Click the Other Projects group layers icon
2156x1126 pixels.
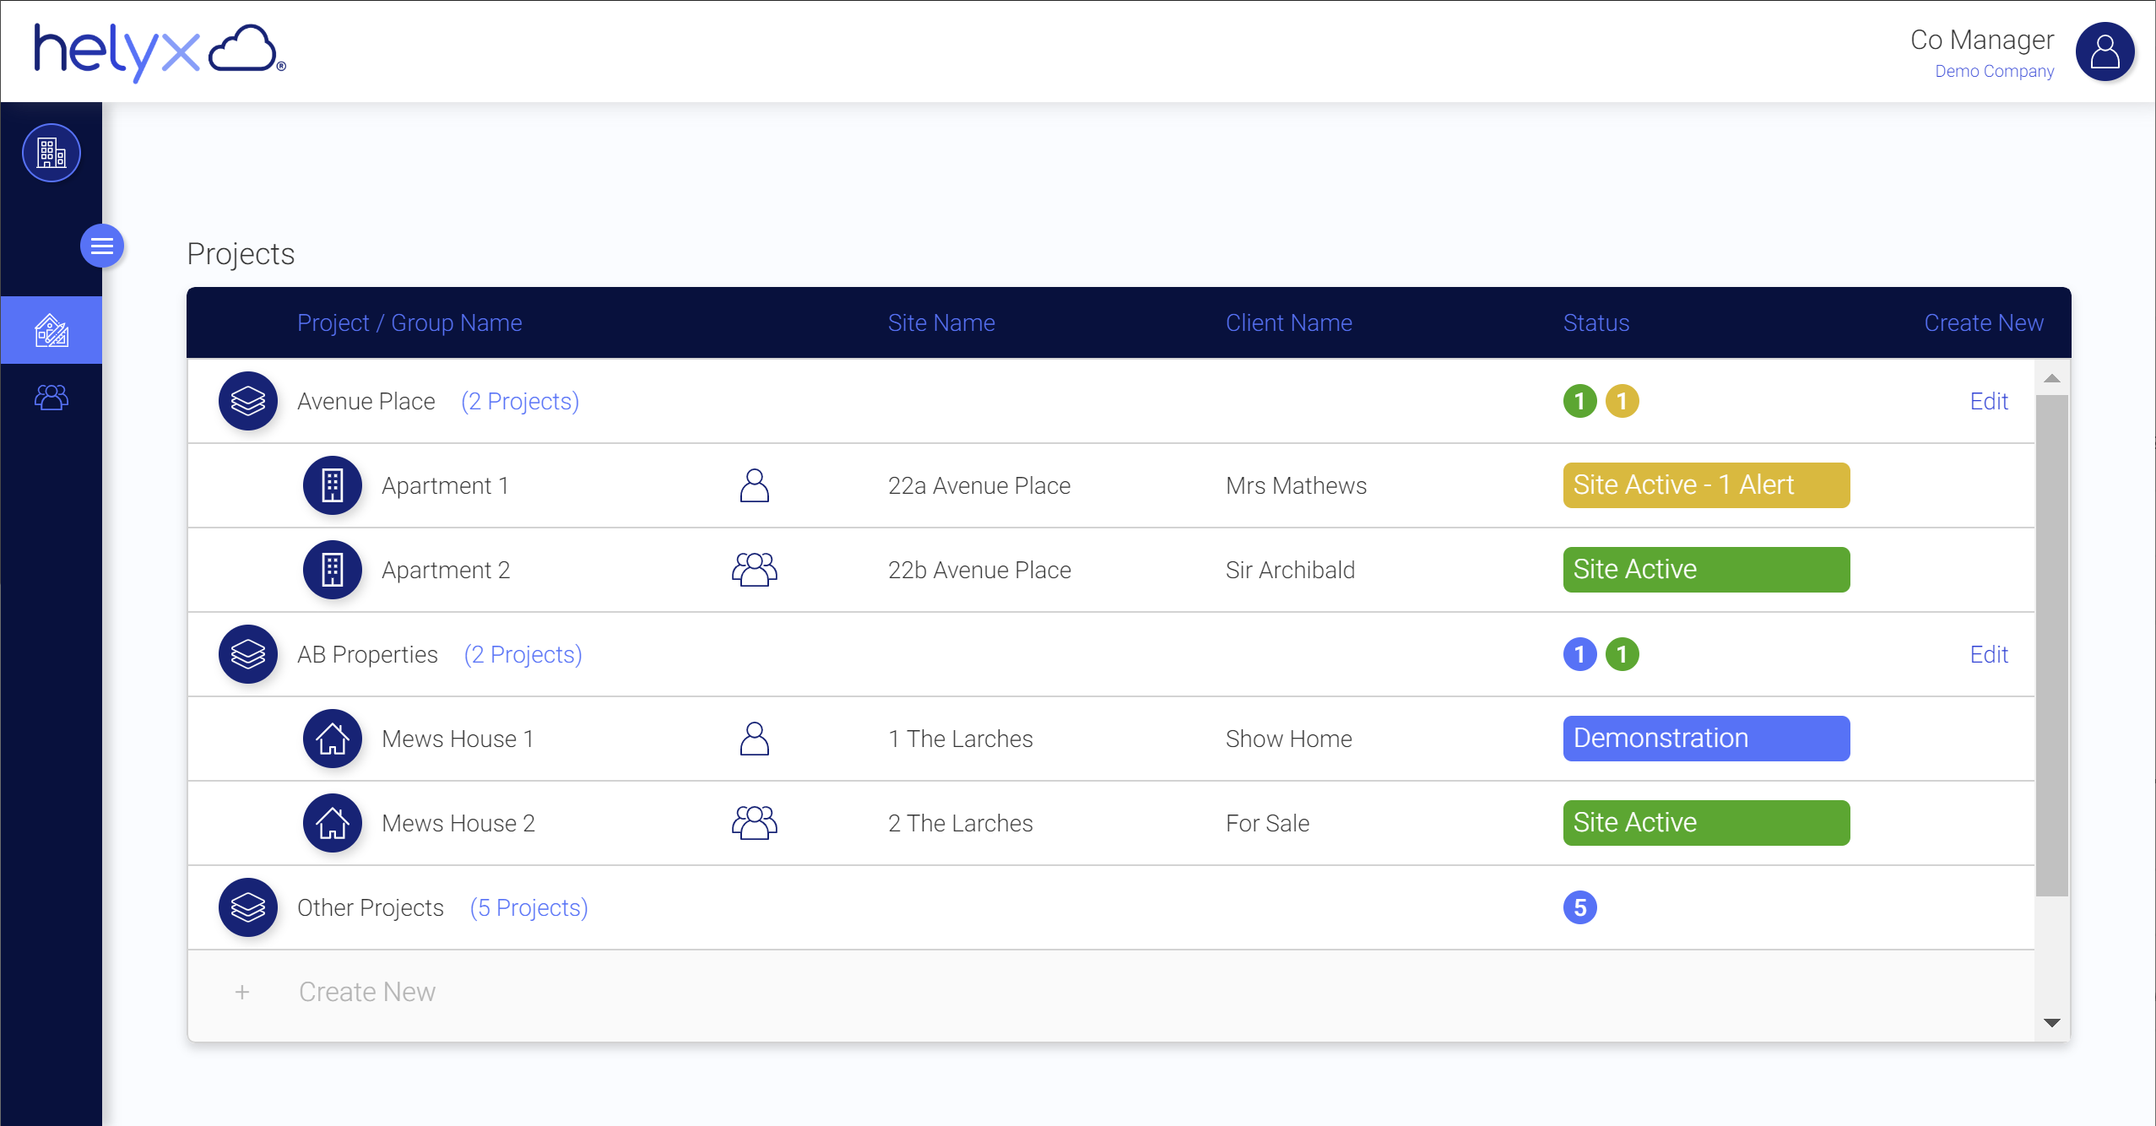point(248,907)
